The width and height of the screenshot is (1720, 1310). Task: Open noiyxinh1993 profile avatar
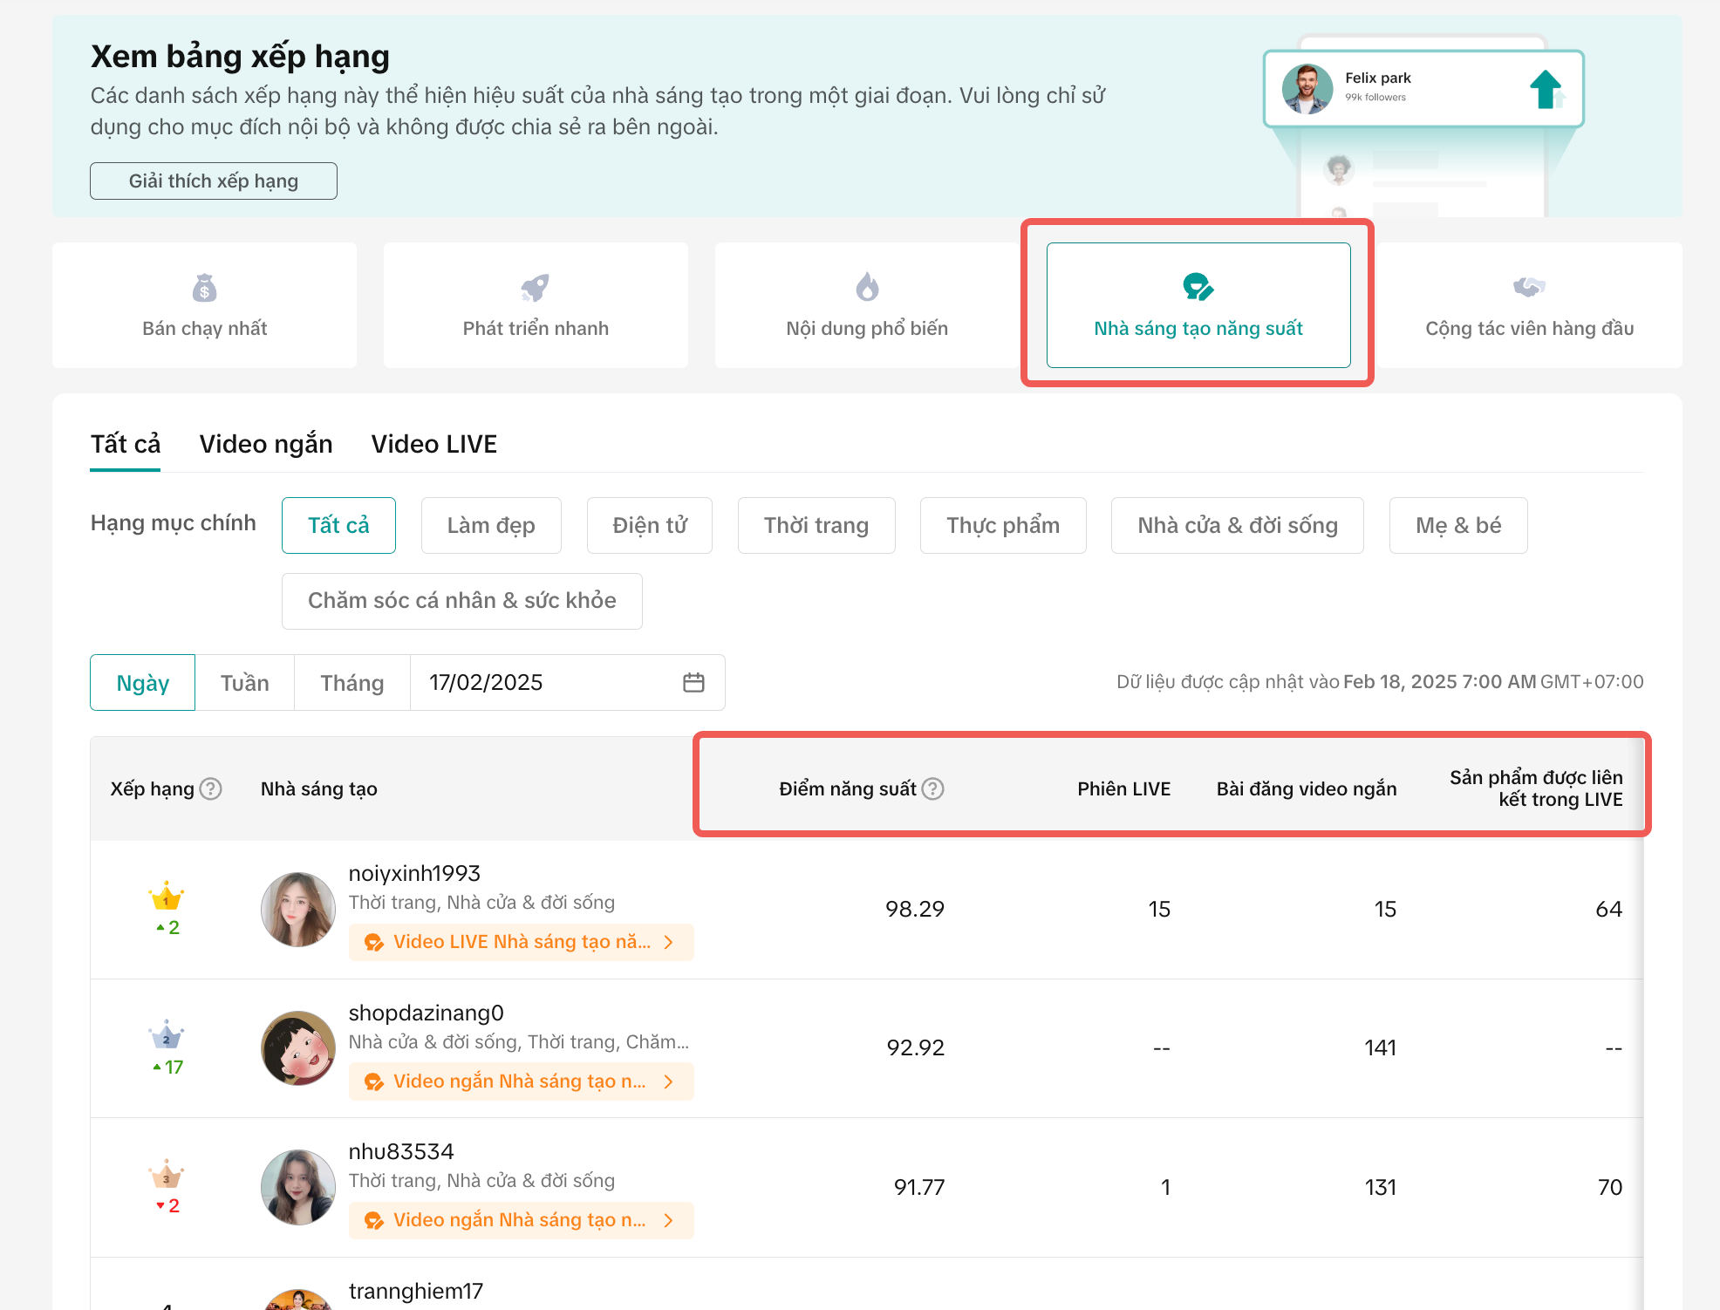click(x=298, y=909)
